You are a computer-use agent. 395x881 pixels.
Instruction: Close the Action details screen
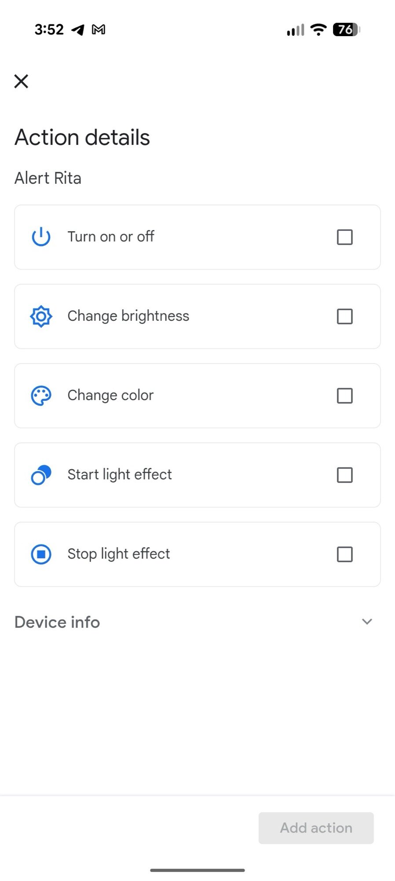click(x=21, y=81)
